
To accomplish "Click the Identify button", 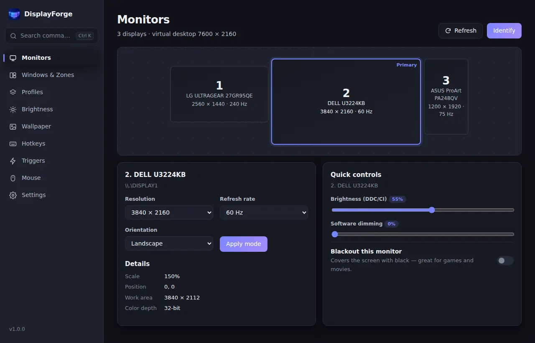I will 504,31.
